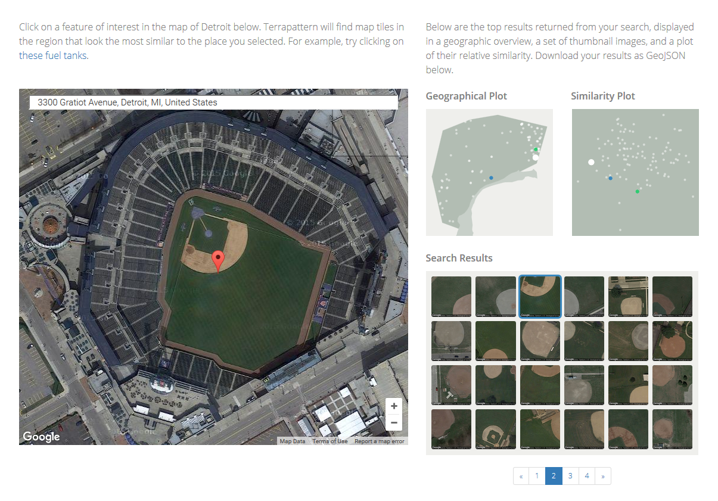Click the Map Data label

(x=293, y=441)
